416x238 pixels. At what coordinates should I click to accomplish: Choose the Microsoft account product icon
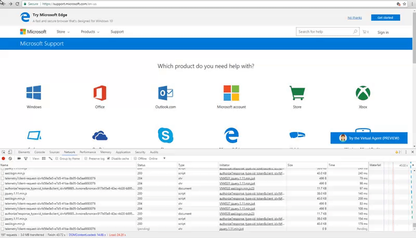(x=231, y=93)
